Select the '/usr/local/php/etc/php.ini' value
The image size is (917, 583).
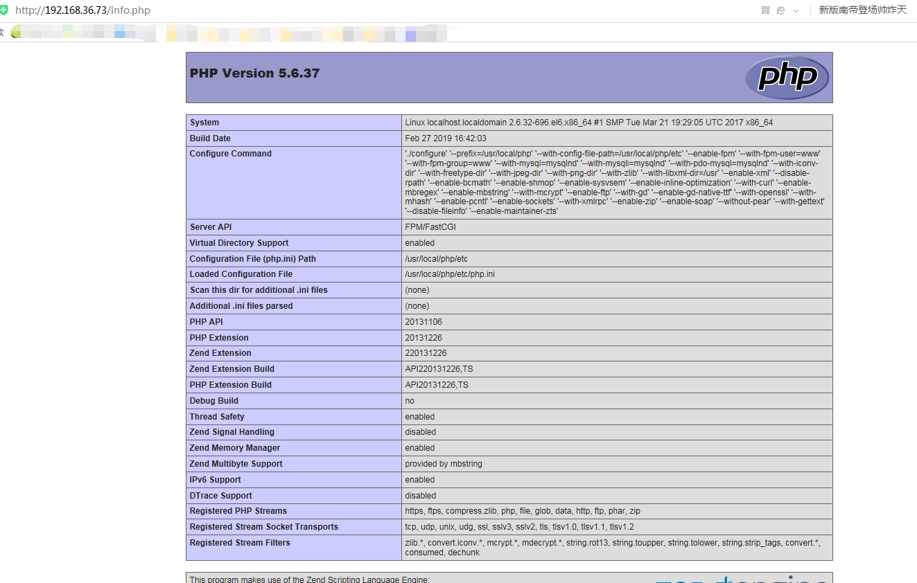click(450, 274)
